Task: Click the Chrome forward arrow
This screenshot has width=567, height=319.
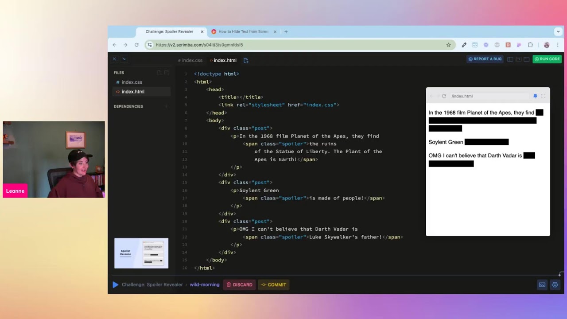Action: [125, 45]
